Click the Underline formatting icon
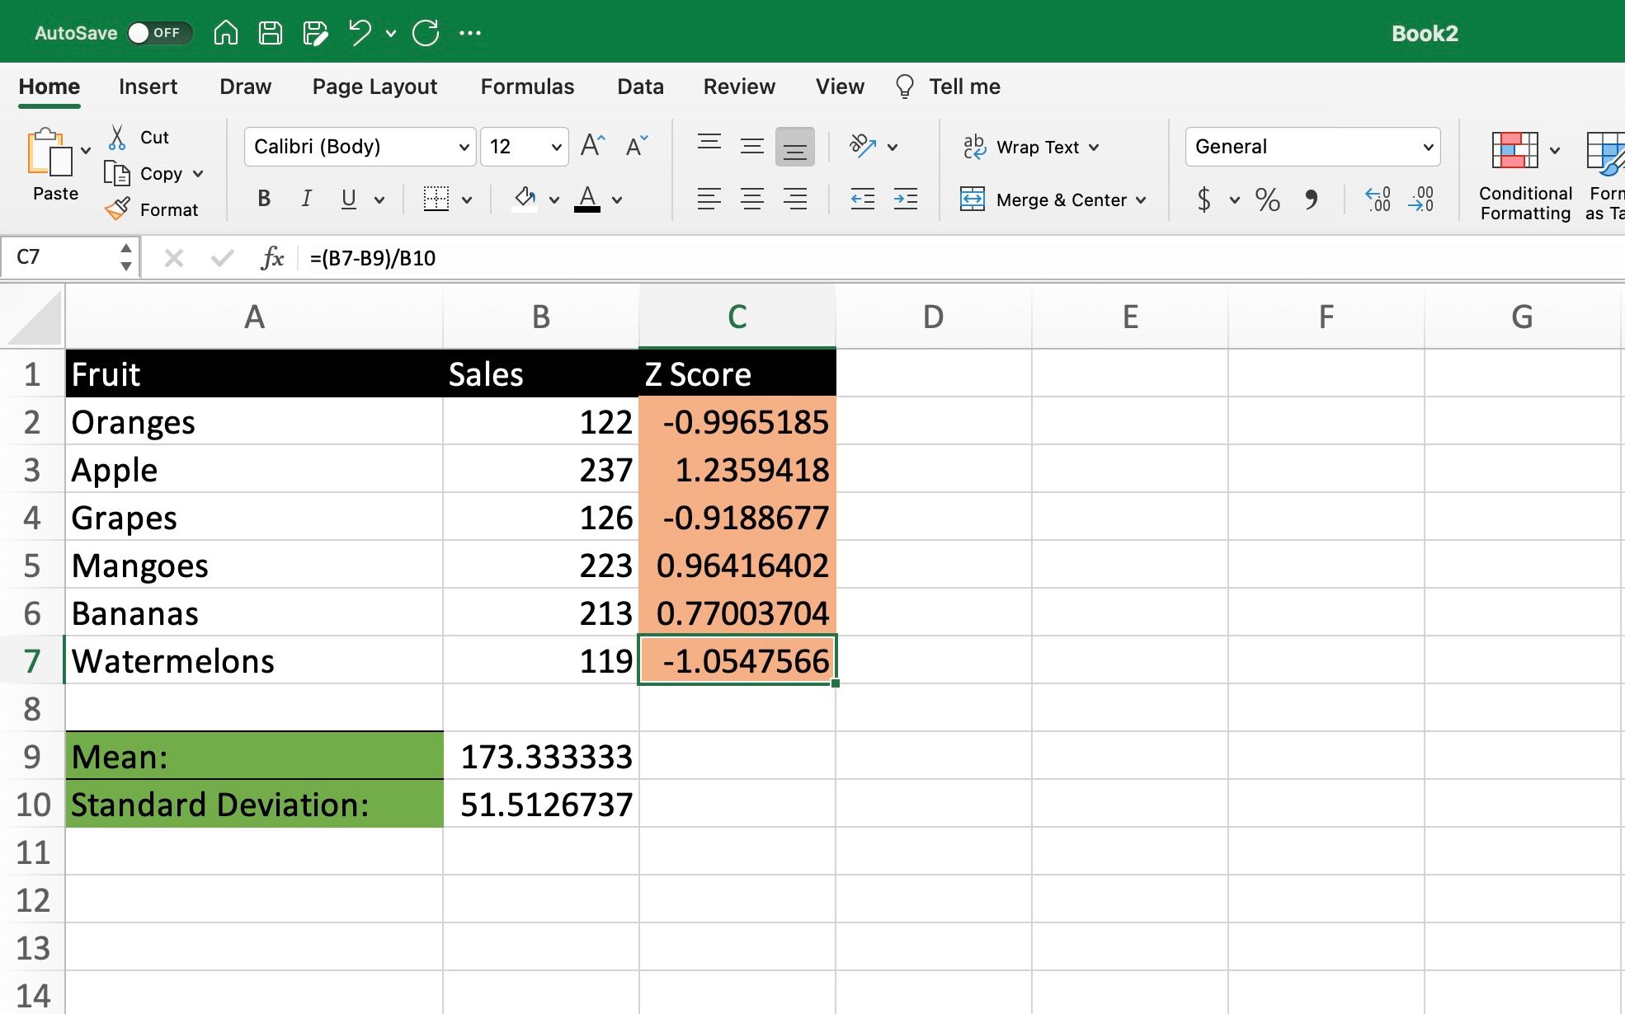The height and width of the screenshot is (1014, 1625). pyautogui.click(x=348, y=199)
